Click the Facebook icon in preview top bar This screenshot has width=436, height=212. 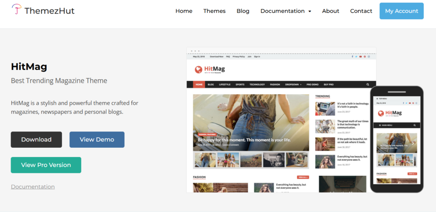(x=352, y=56)
